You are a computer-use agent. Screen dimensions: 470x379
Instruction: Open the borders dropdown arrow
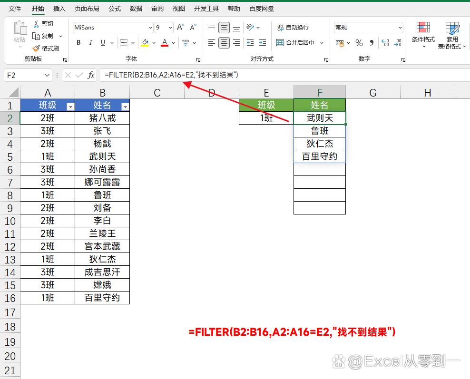[x=133, y=43]
